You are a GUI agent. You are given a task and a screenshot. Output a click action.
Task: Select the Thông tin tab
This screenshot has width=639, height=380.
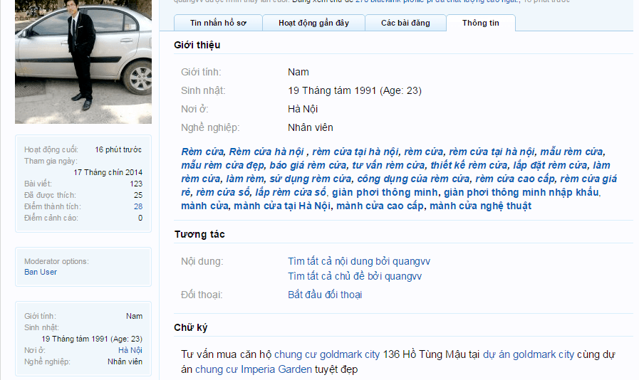tap(481, 23)
